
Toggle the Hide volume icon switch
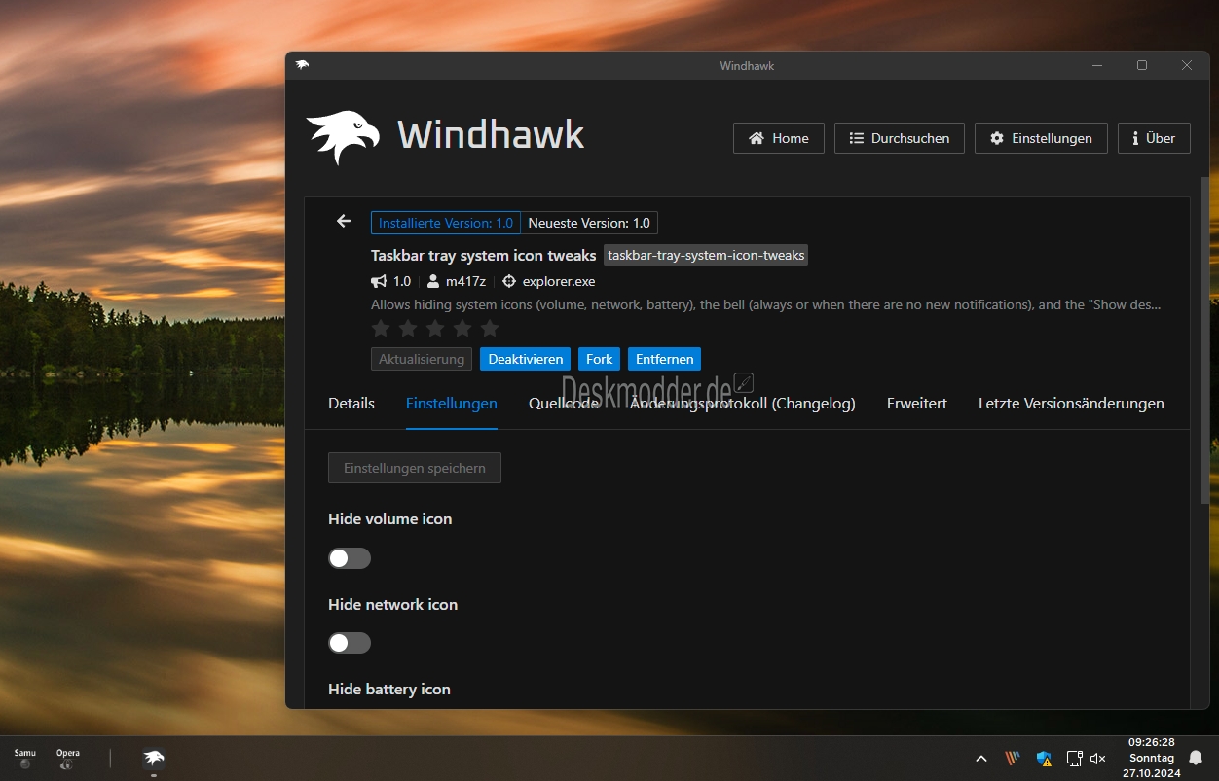(350, 558)
